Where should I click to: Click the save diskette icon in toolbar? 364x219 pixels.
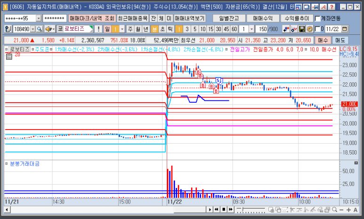[302, 29]
